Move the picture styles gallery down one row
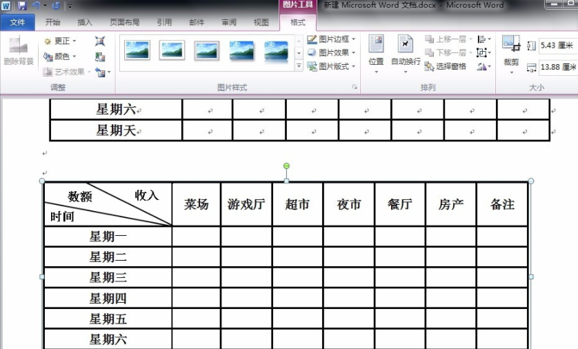The height and width of the screenshot is (349, 578). [x=299, y=53]
